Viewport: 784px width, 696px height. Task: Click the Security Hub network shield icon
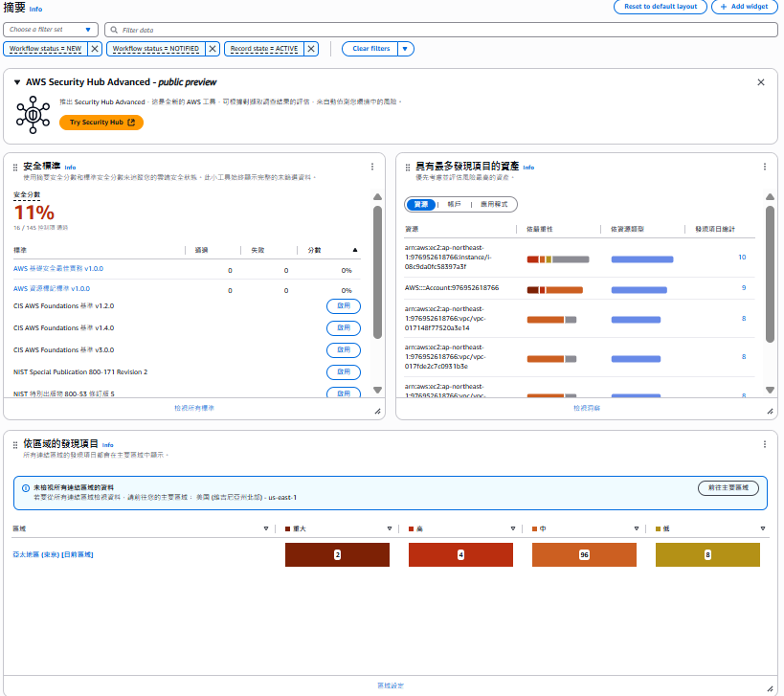tap(33, 115)
